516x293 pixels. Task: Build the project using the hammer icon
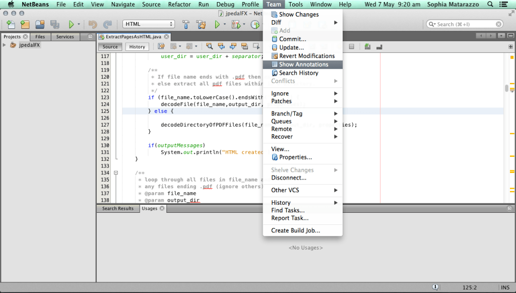[186, 24]
